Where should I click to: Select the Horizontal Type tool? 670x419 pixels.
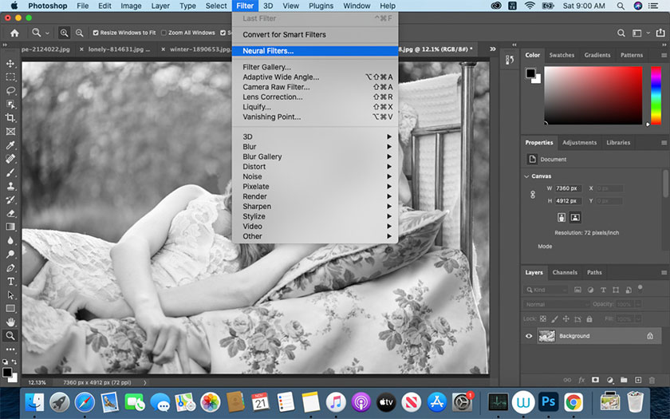(x=10, y=281)
